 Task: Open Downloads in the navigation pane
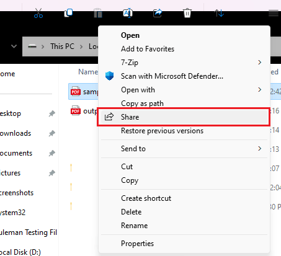[16, 133]
